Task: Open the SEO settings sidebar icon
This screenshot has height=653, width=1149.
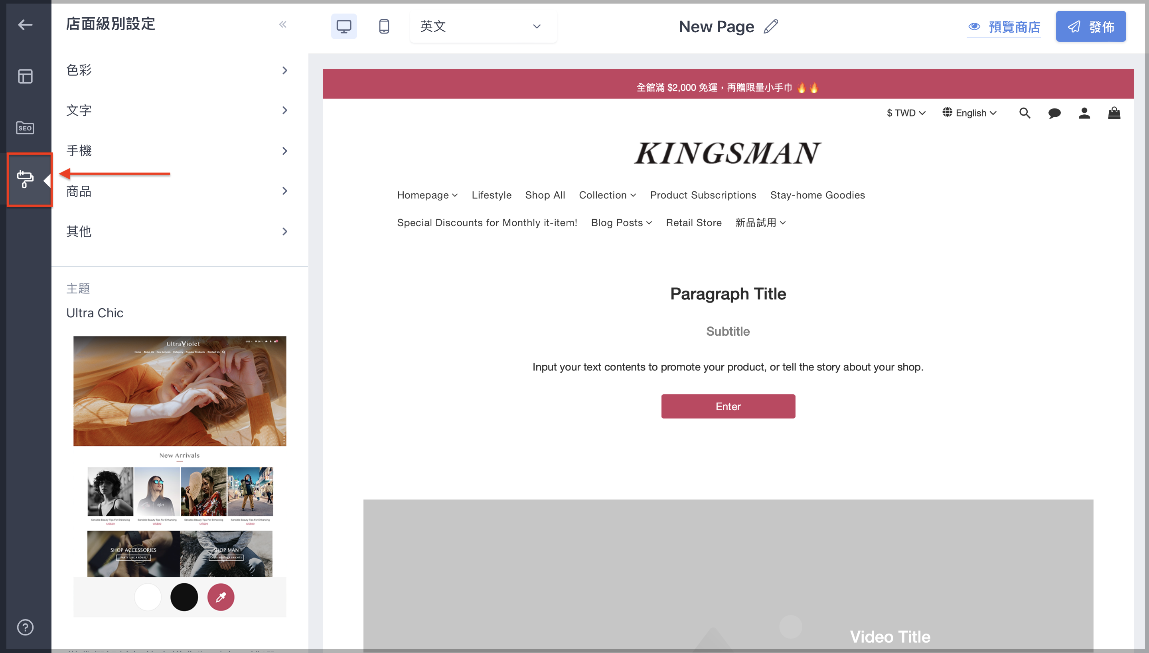Action: tap(25, 128)
